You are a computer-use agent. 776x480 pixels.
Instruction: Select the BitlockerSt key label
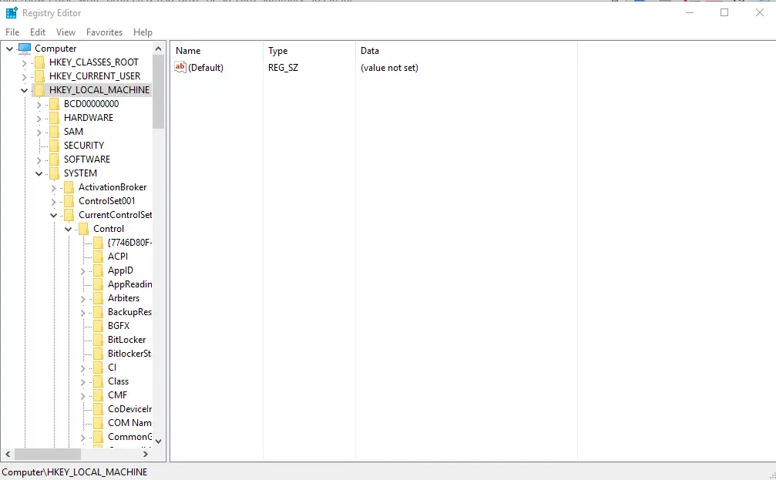(129, 354)
